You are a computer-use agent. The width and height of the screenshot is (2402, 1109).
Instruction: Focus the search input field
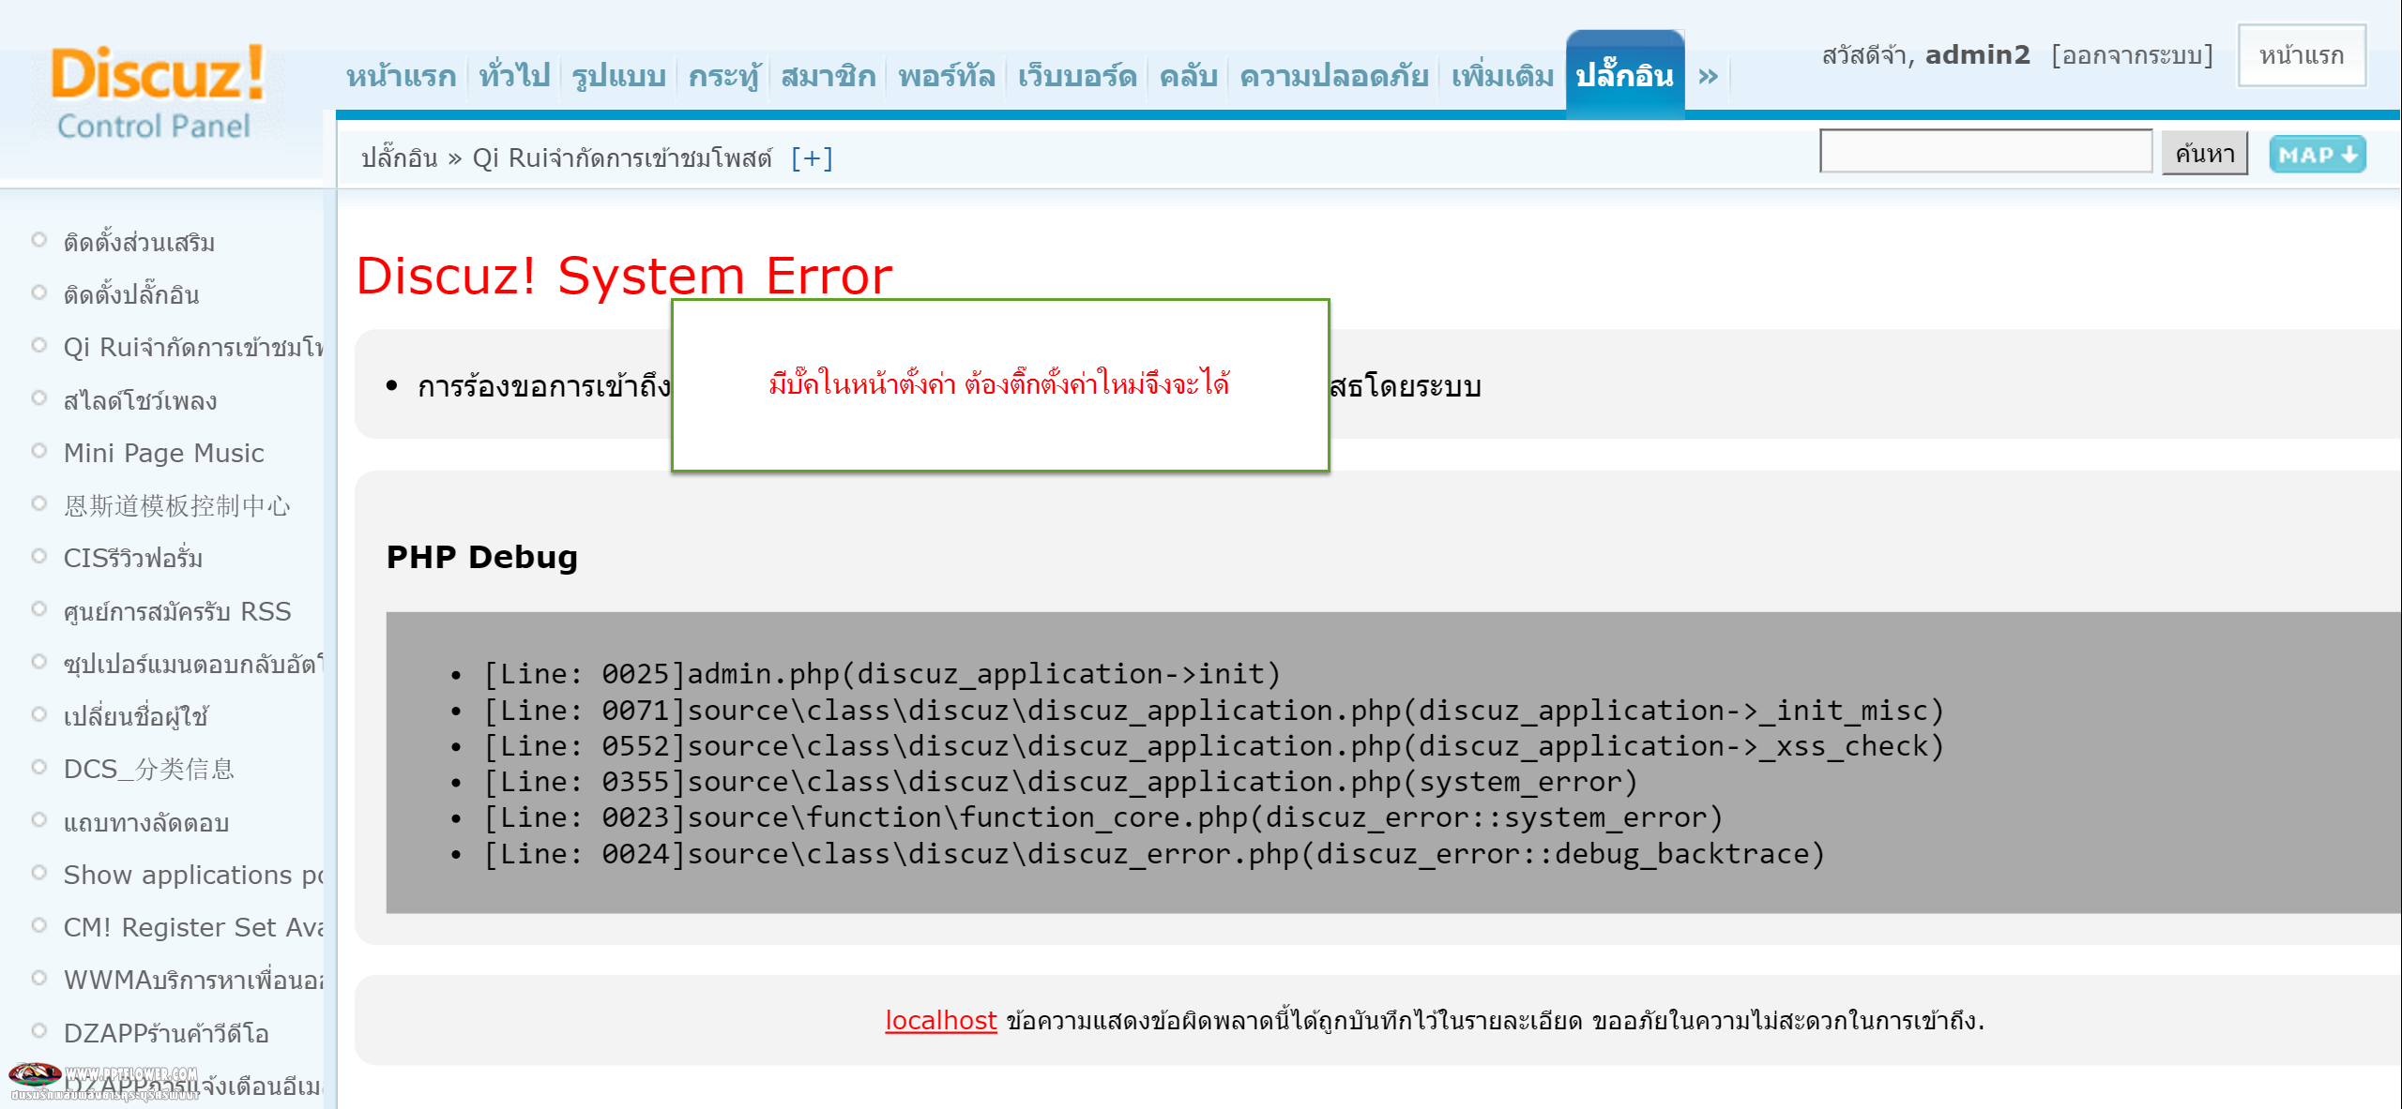click(1985, 151)
